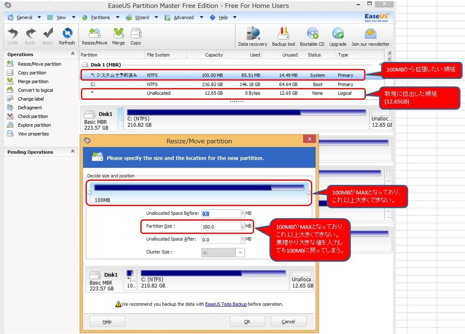Click Join our newsletter icon
Viewport: 465px width, 334px height.
coord(371,36)
